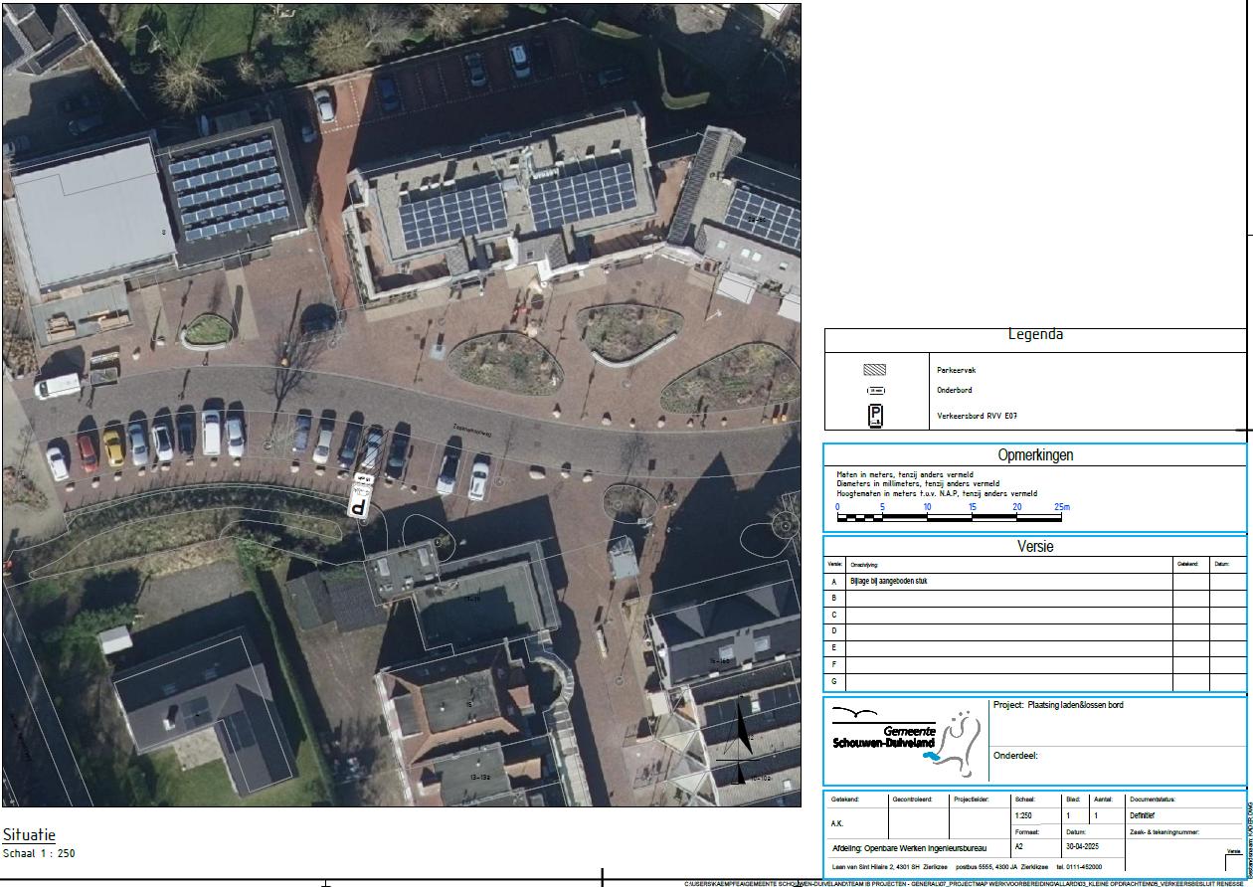Image resolution: width=1253 pixels, height=887 pixels.
Task: Click the Situatie title below the map
Action: click(x=30, y=835)
